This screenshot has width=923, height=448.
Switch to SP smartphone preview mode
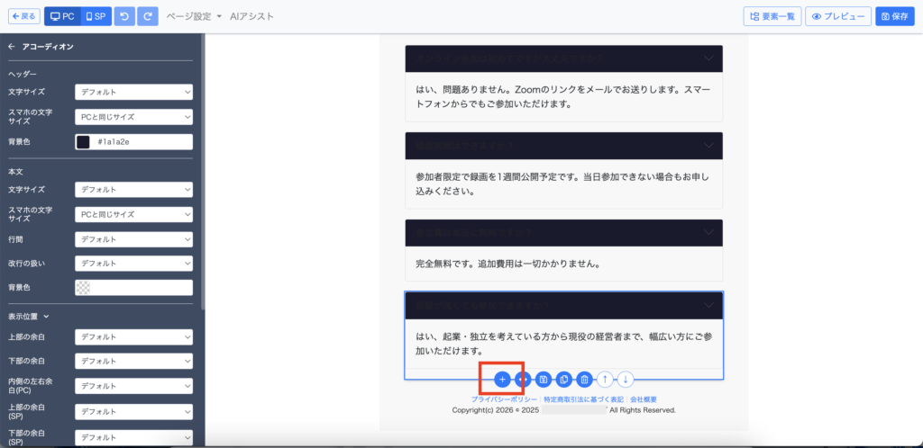pyautogui.click(x=96, y=16)
